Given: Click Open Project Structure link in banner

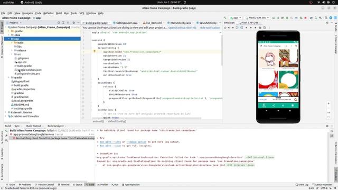Looking at the screenshot, I should click(x=182, y=28).
